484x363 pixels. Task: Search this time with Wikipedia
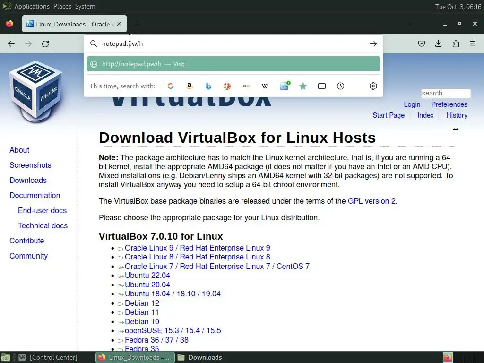265,86
